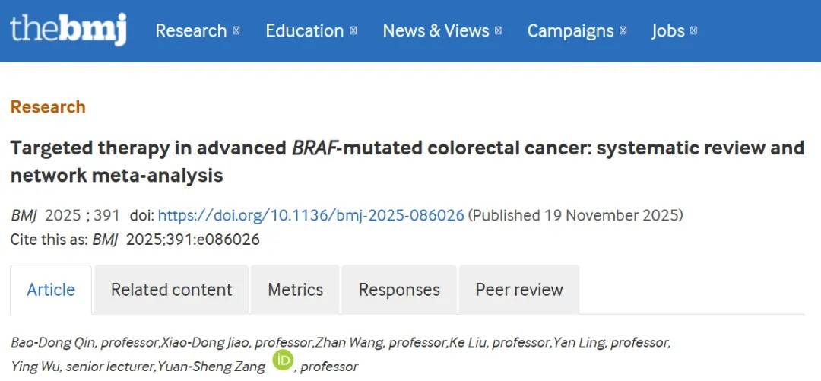This screenshot has width=821, height=381.
Task: Open the ORCID icon beside Yuan-Sheng Zang
Action: click(x=283, y=360)
